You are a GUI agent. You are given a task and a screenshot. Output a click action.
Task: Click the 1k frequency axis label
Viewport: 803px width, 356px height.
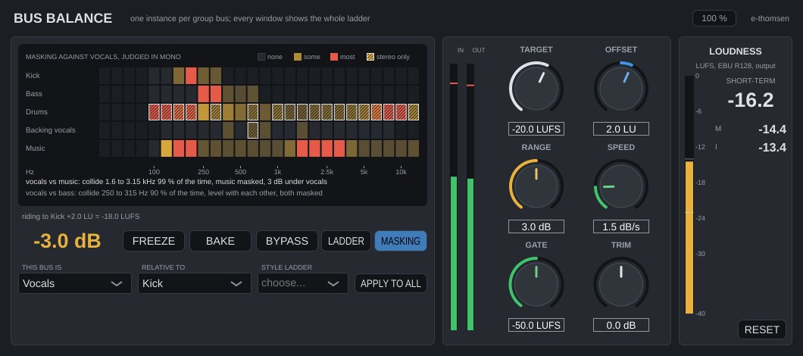(x=277, y=172)
